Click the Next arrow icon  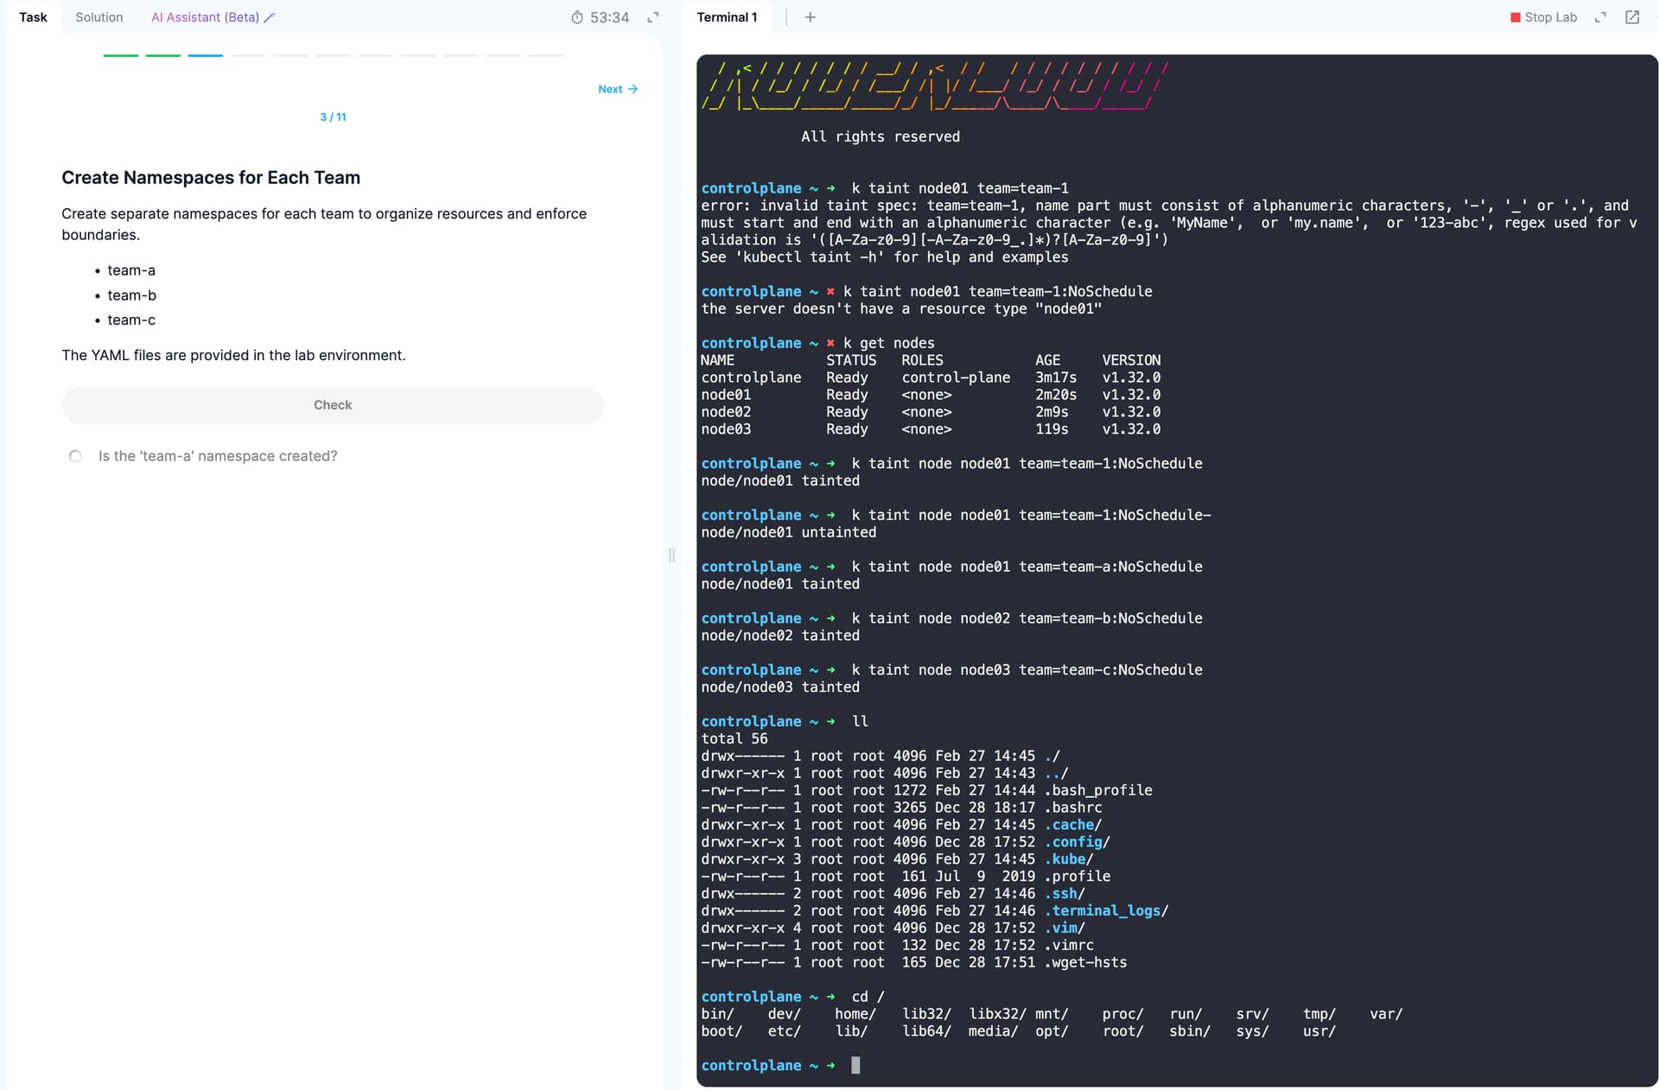click(633, 89)
